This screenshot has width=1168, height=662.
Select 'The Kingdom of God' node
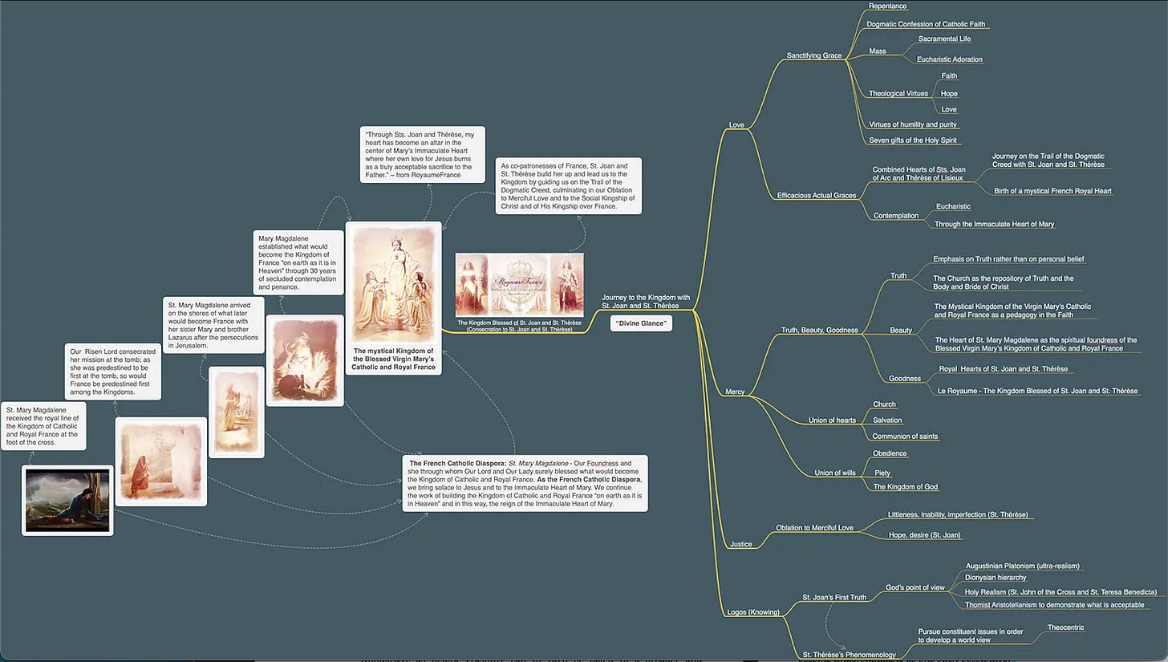905,487
